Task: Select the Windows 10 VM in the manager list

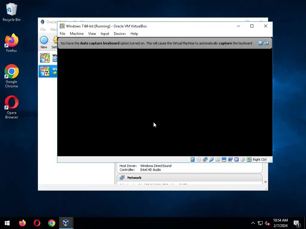Action: coord(48,58)
